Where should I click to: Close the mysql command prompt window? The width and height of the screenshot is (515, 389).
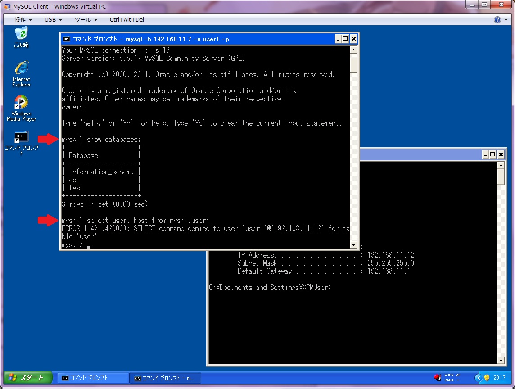(353, 39)
